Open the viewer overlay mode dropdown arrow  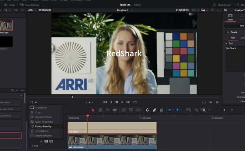36,102
